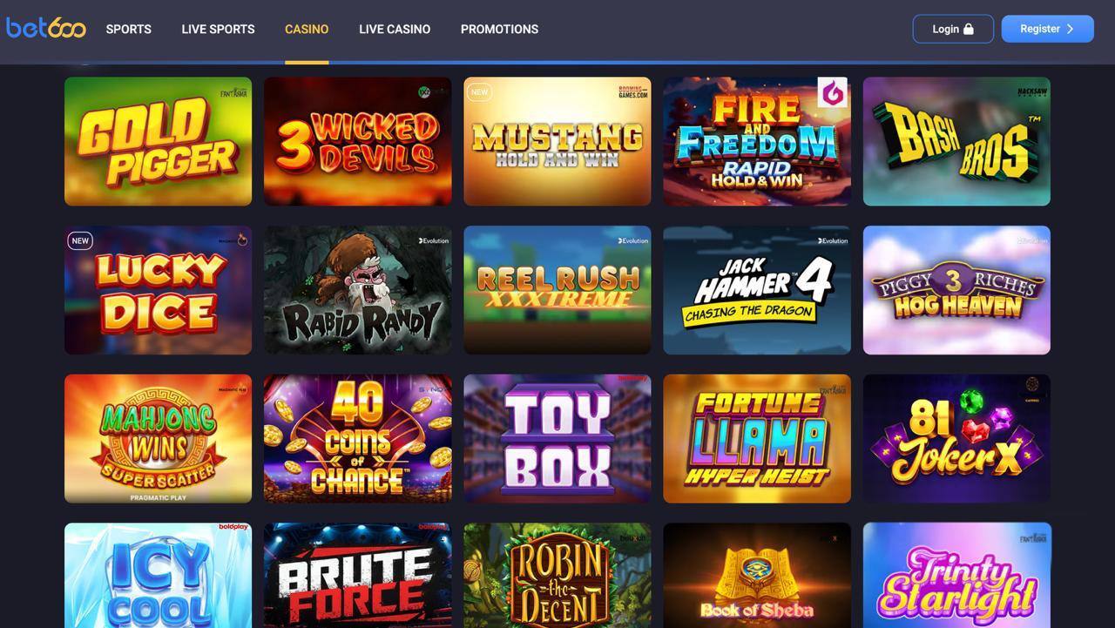Viewport: 1115px width, 628px height.
Task: Click the Evolution logo on Jack Hammer 4
Action: (x=832, y=240)
